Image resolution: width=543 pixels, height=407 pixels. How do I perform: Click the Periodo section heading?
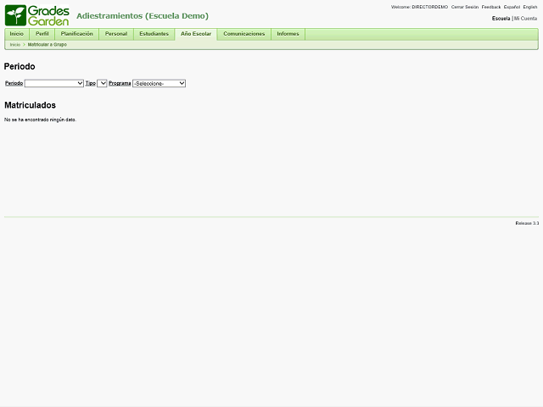[x=20, y=66]
